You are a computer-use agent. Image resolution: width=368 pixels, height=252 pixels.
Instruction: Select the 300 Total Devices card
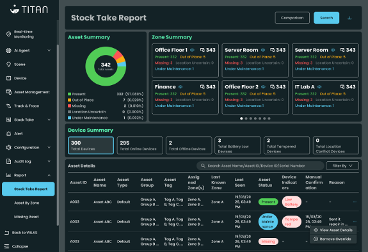pyautogui.click(x=91, y=145)
